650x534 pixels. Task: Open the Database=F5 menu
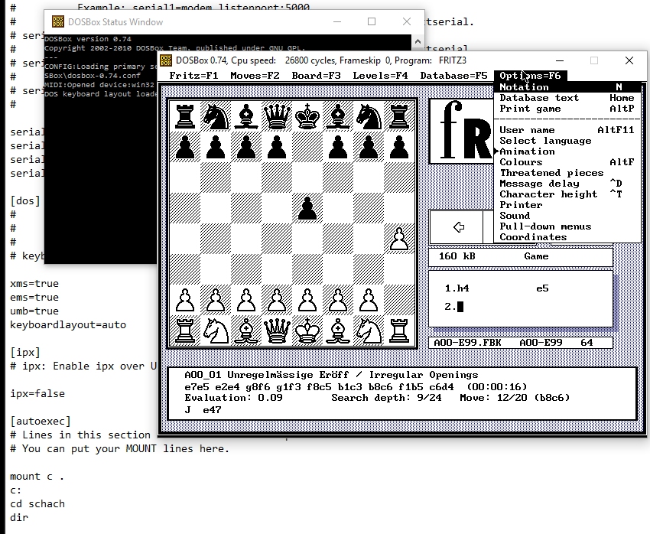pyautogui.click(x=453, y=76)
